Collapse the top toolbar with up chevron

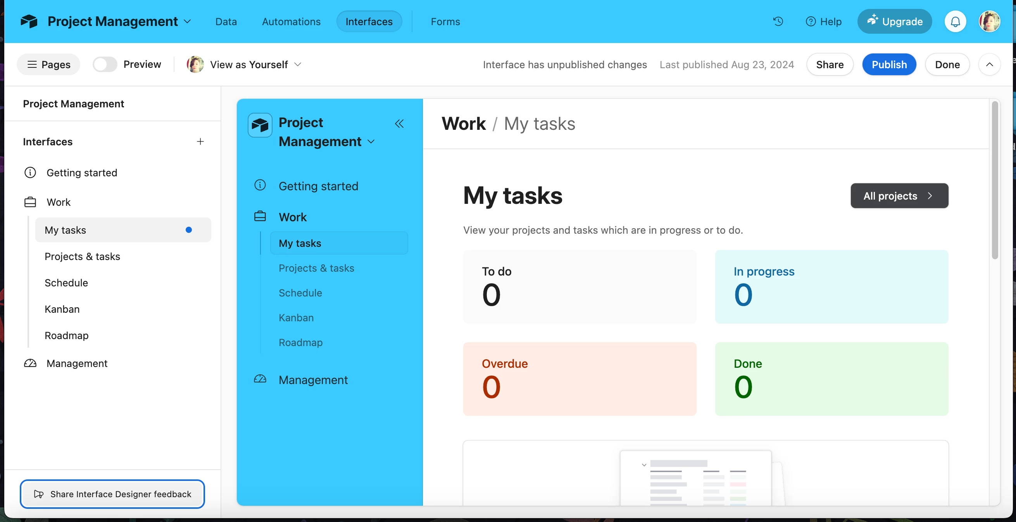[x=989, y=64]
